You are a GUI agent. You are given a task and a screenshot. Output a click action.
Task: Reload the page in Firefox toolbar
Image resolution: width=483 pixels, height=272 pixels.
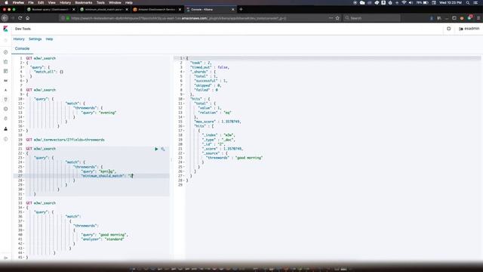pos(20,18)
